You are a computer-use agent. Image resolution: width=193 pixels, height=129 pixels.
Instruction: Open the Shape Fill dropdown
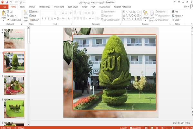161,12
